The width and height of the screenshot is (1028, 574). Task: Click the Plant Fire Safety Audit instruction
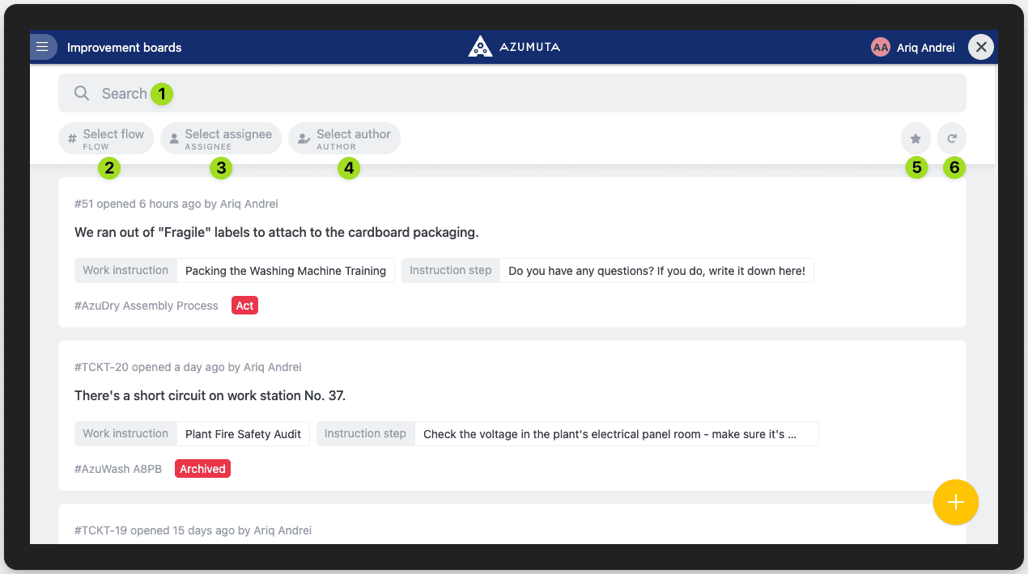(243, 434)
